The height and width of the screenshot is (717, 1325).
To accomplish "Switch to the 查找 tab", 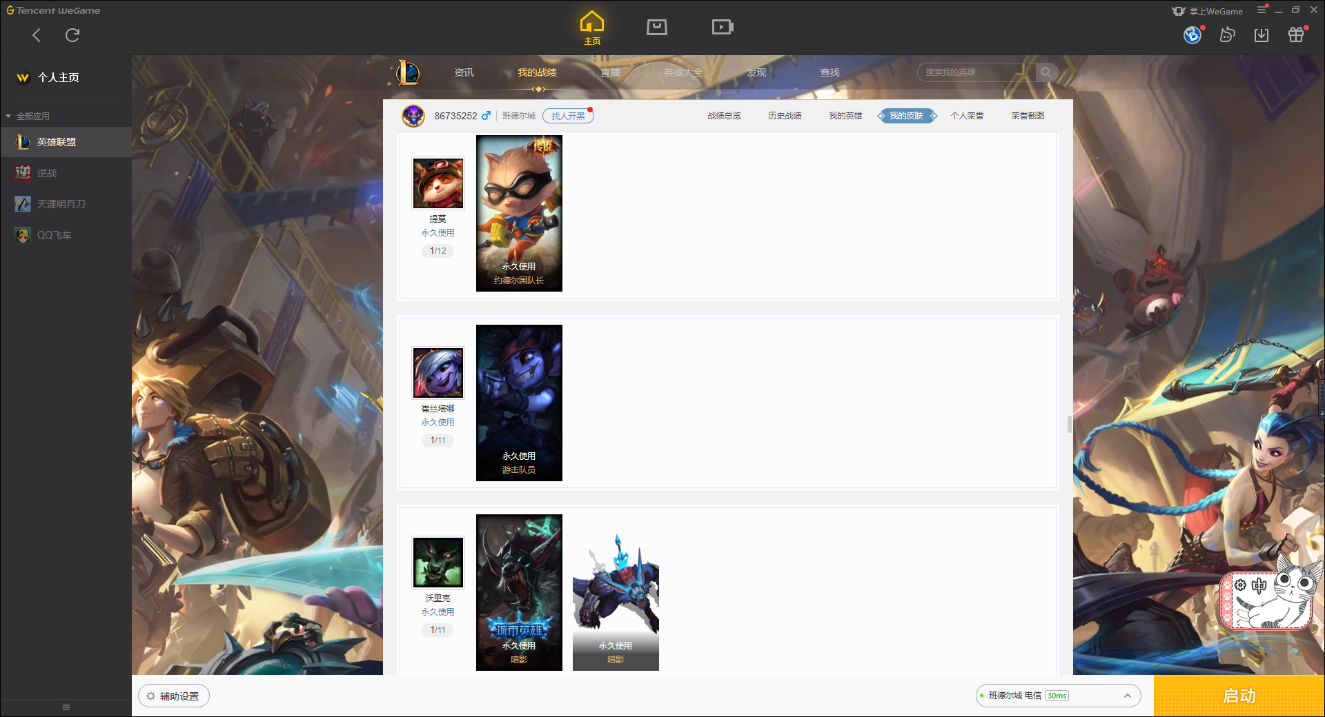I will (x=830, y=72).
